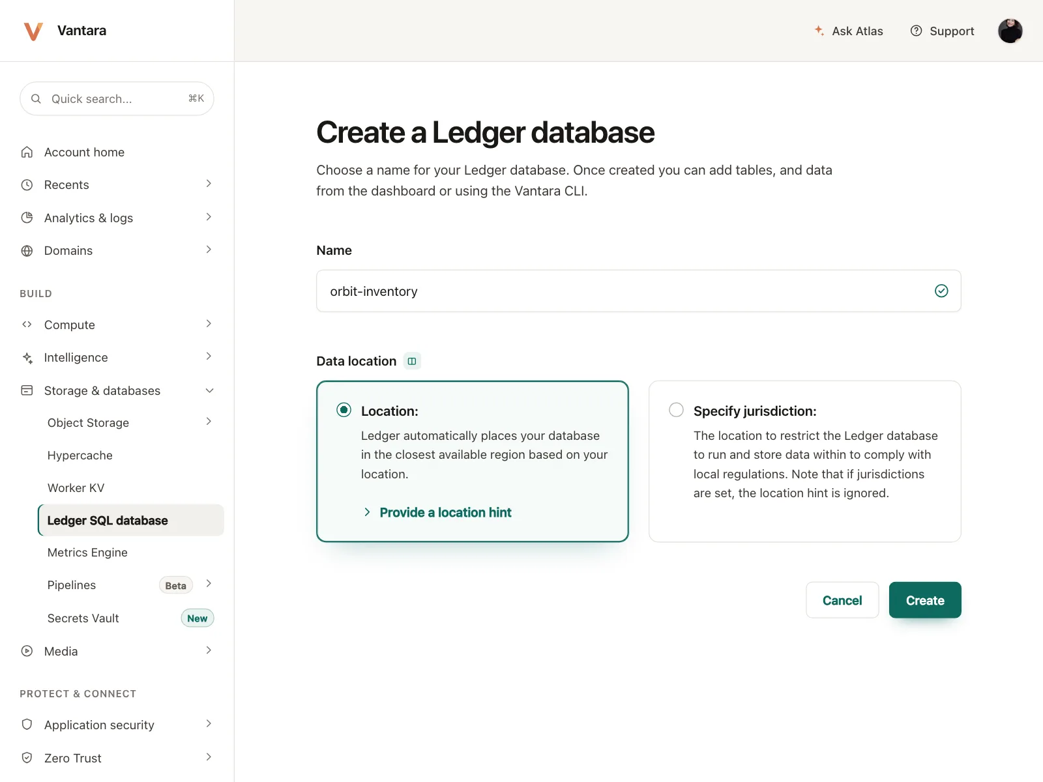This screenshot has height=782, width=1043.
Task: Click the Zero Trust shield-check icon
Action: [27, 758]
